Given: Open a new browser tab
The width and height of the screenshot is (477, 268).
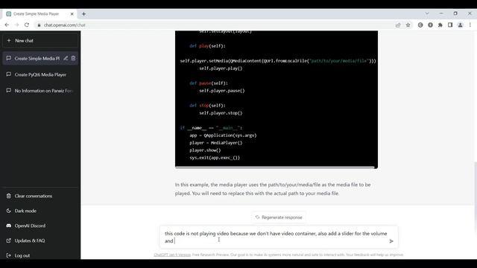Looking at the screenshot, I should 83,14.
